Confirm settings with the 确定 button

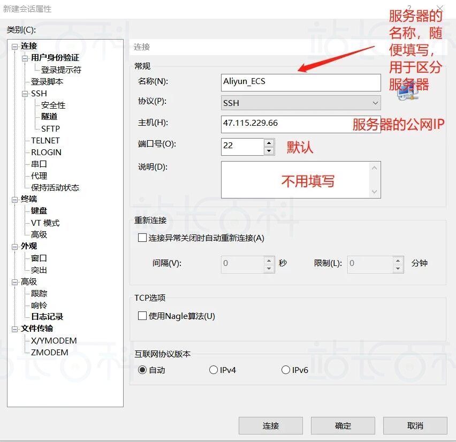click(343, 426)
